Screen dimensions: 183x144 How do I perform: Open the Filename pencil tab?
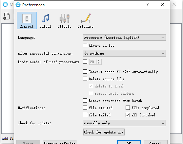[x=85, y=20]
